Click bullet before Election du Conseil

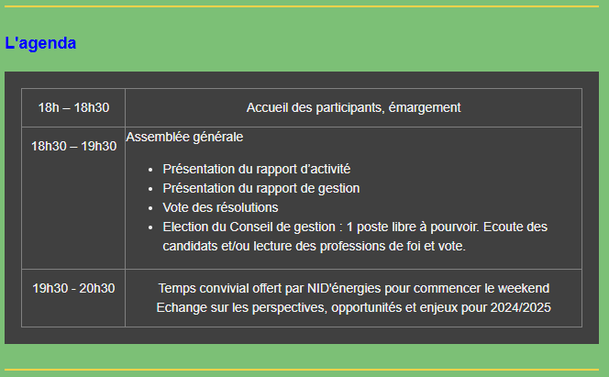[150, 227]
